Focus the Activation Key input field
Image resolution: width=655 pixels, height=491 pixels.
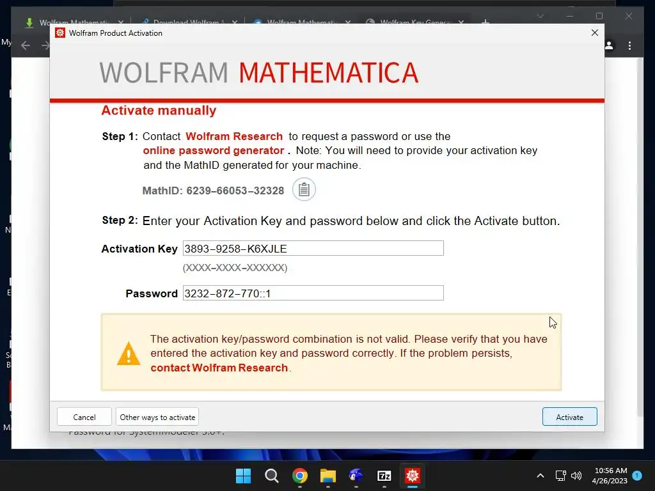pos(313,249)
